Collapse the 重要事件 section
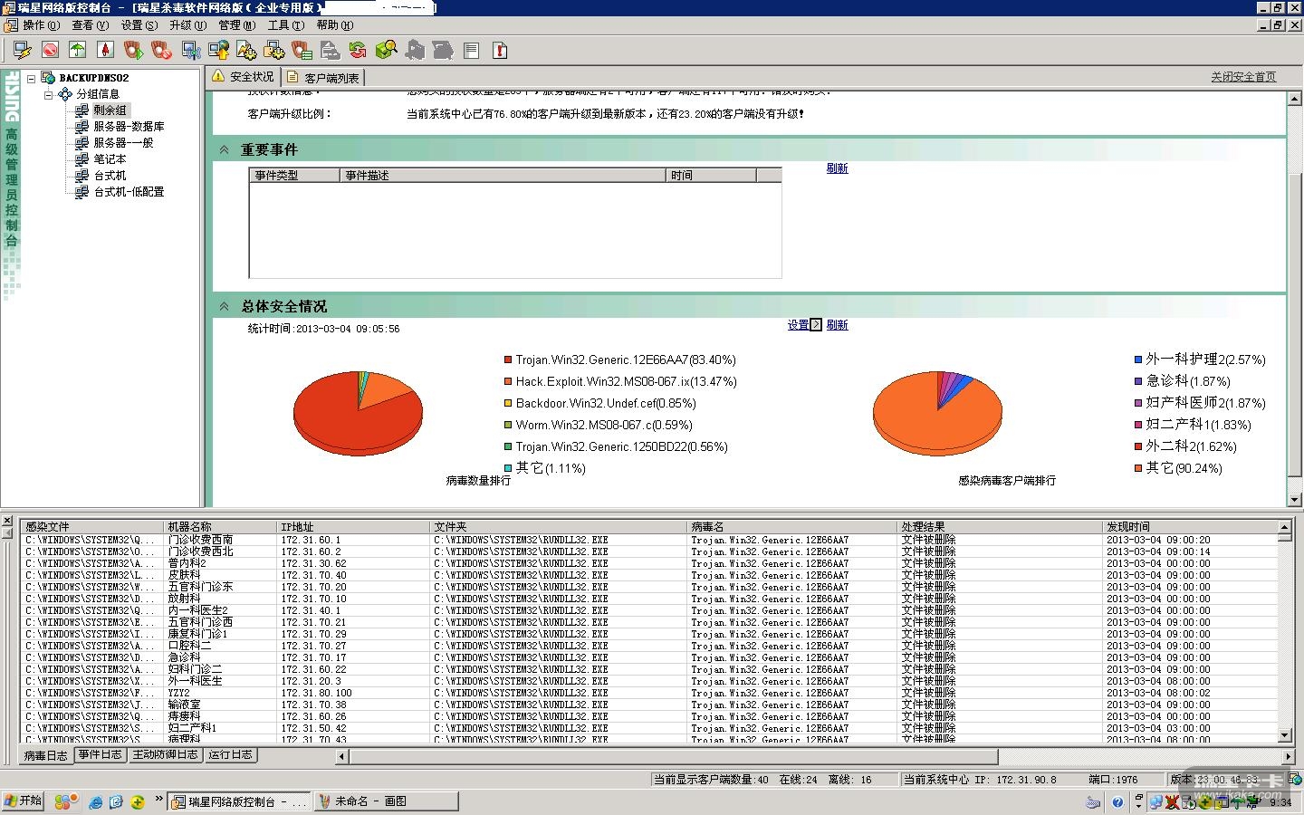The image size is (1304, 815). click(x=224, y=149)
